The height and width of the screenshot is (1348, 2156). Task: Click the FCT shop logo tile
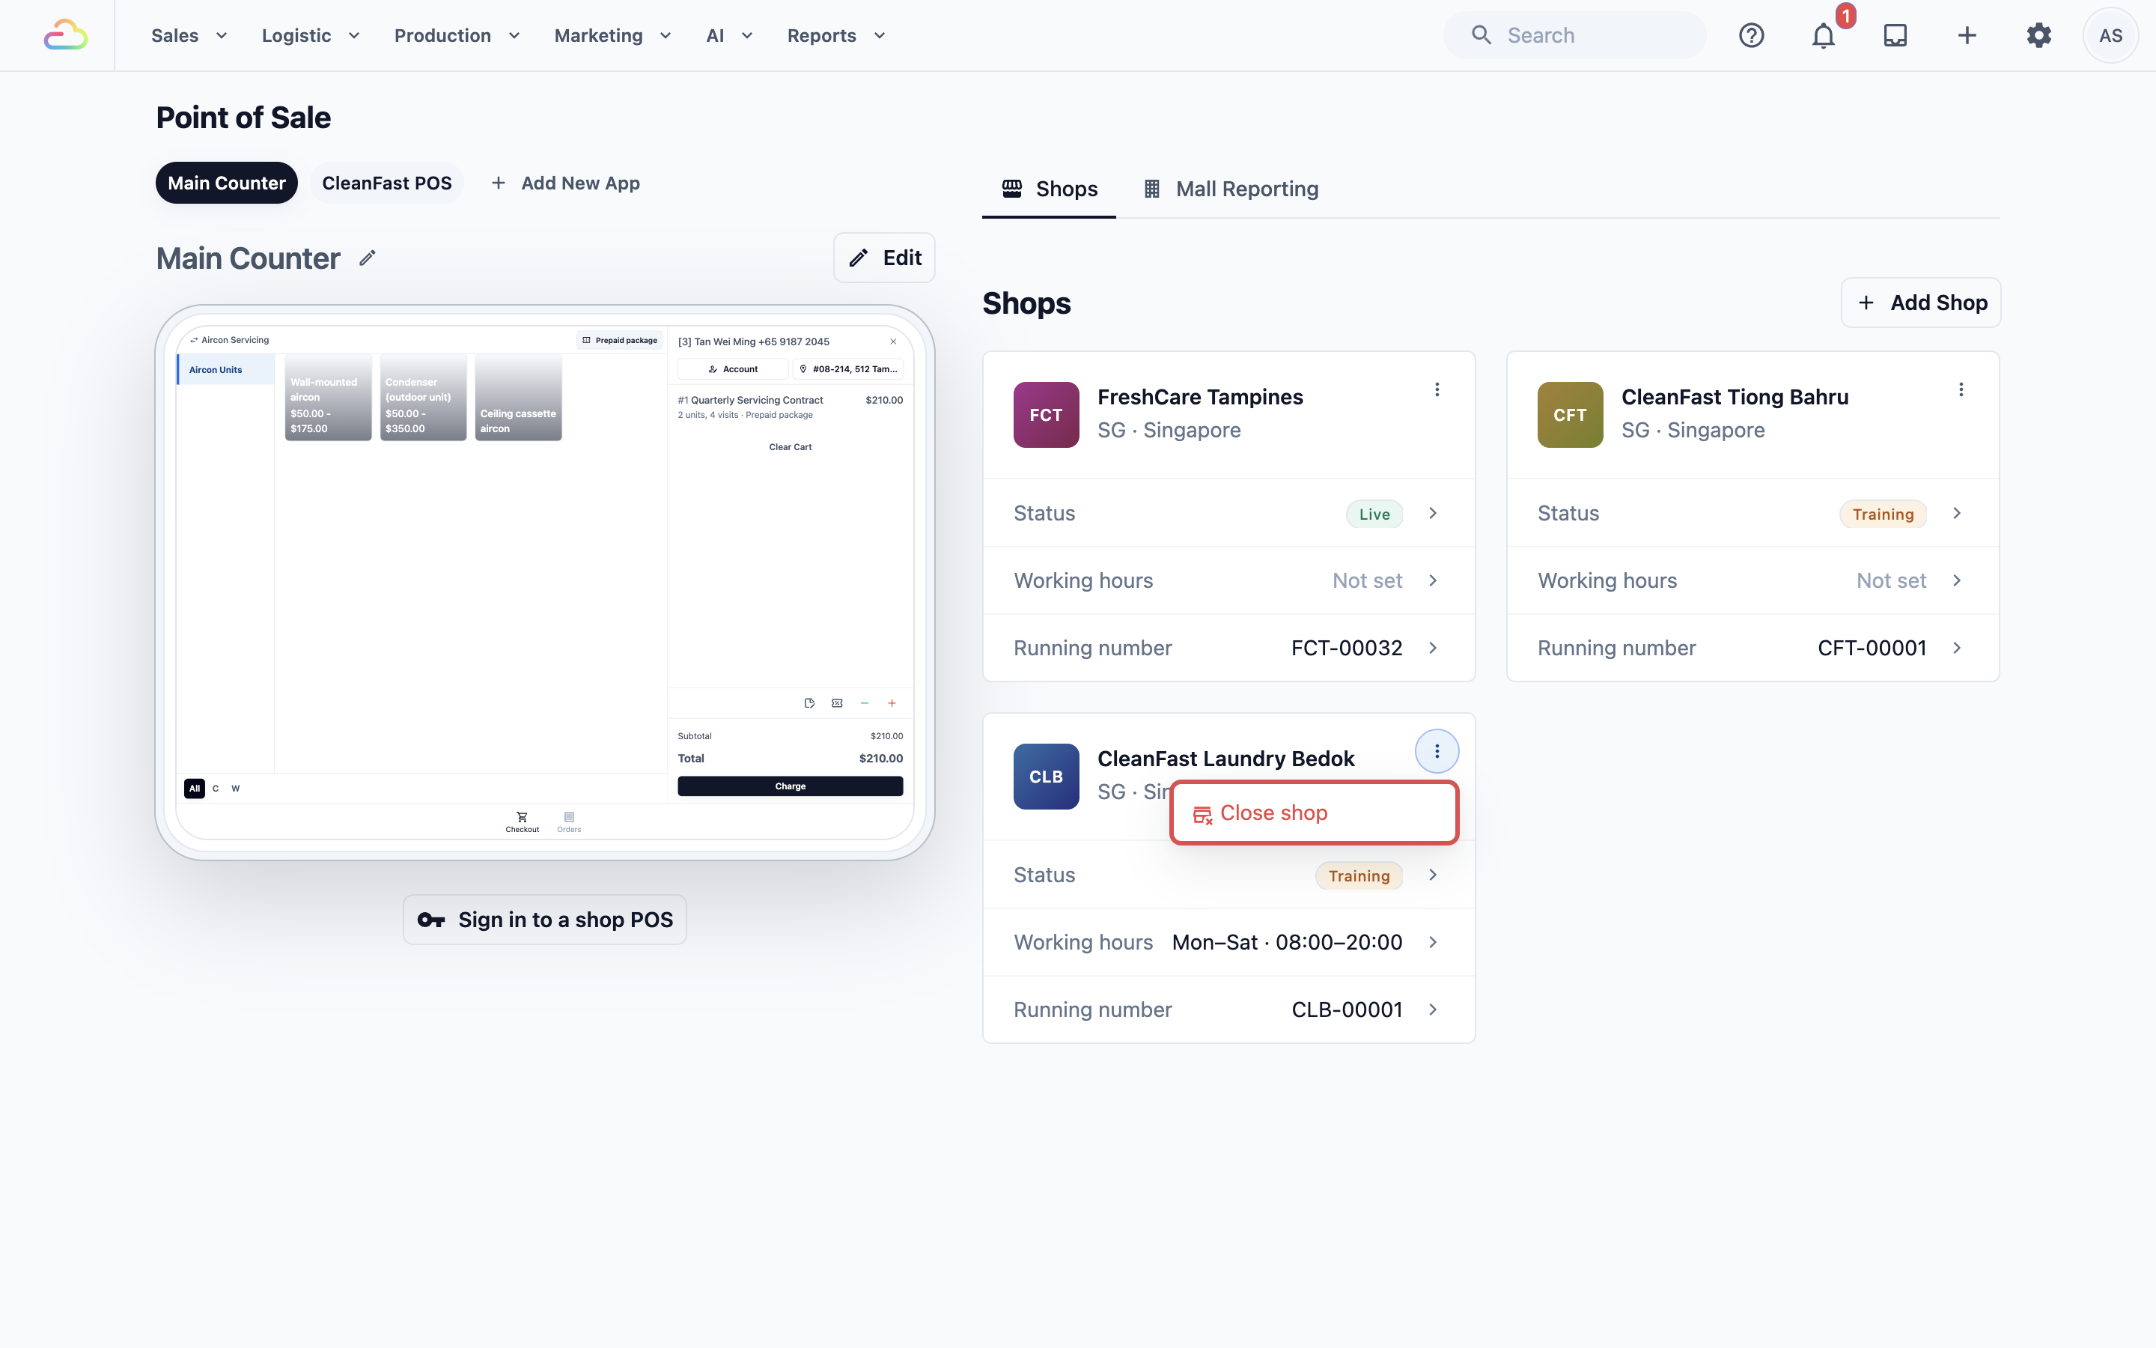1046,415
